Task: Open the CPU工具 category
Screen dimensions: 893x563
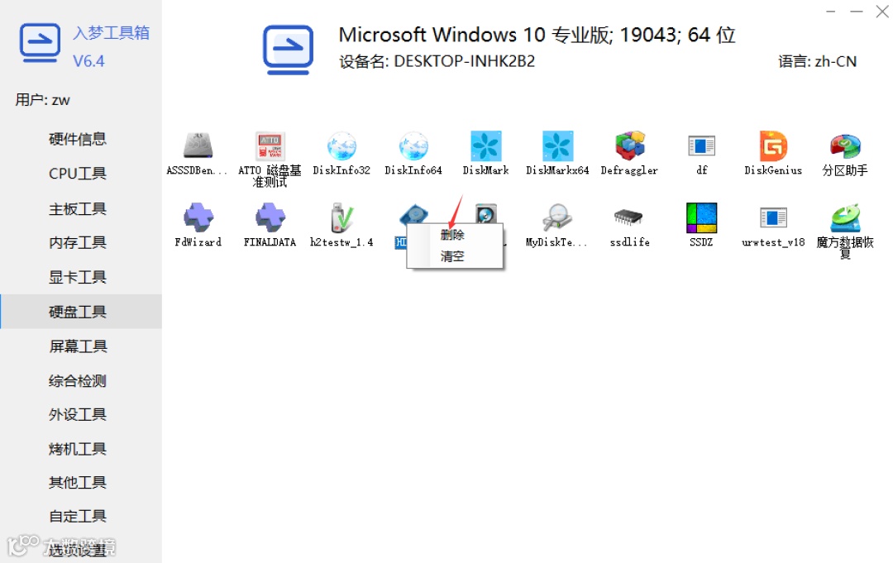Action: 81,174
